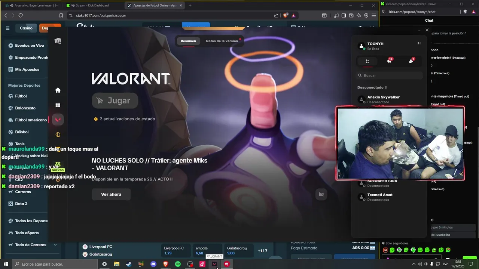Open the +117 more markets link
The height and width of the screenshot is (269, 479).
coord(263,251)
